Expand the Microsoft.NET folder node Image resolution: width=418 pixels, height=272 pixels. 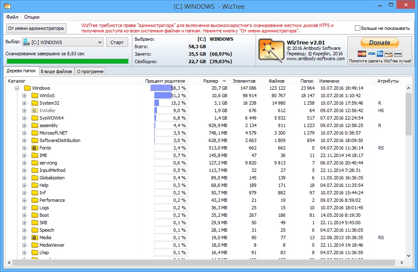coord(24,133)
